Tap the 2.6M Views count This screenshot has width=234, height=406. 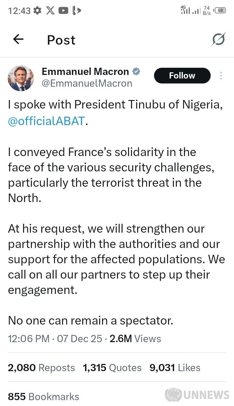[135, 339]
